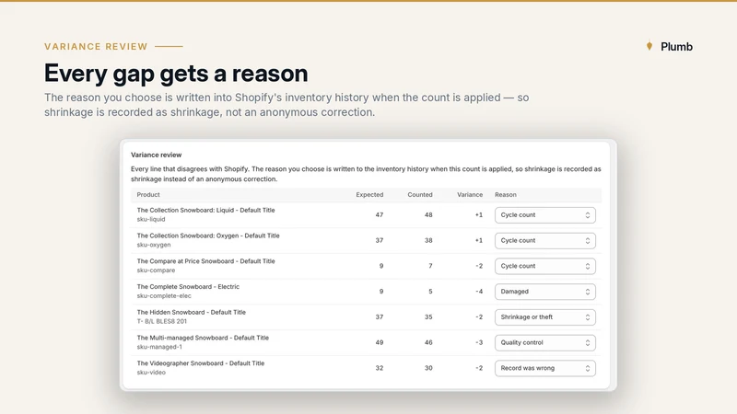Click the Reason column header
Viewport: 737px width, 414px height.
pyautogui.click(x=505, y=195)
